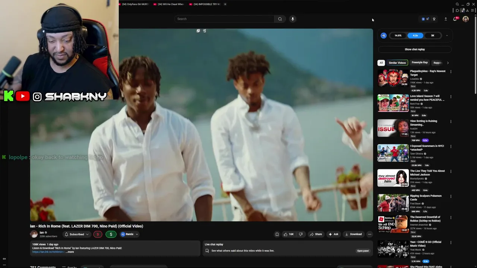Open View Botting is Ruining Streaming thumbnail

(x=393, y=128)
